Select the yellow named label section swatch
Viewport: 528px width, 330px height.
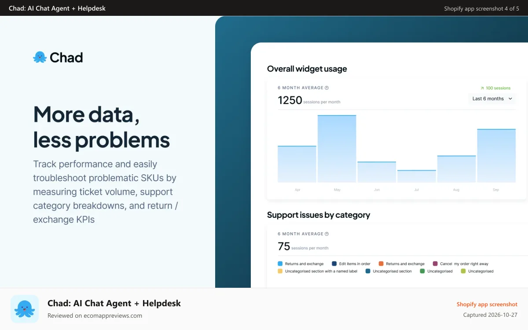(280, 271)
